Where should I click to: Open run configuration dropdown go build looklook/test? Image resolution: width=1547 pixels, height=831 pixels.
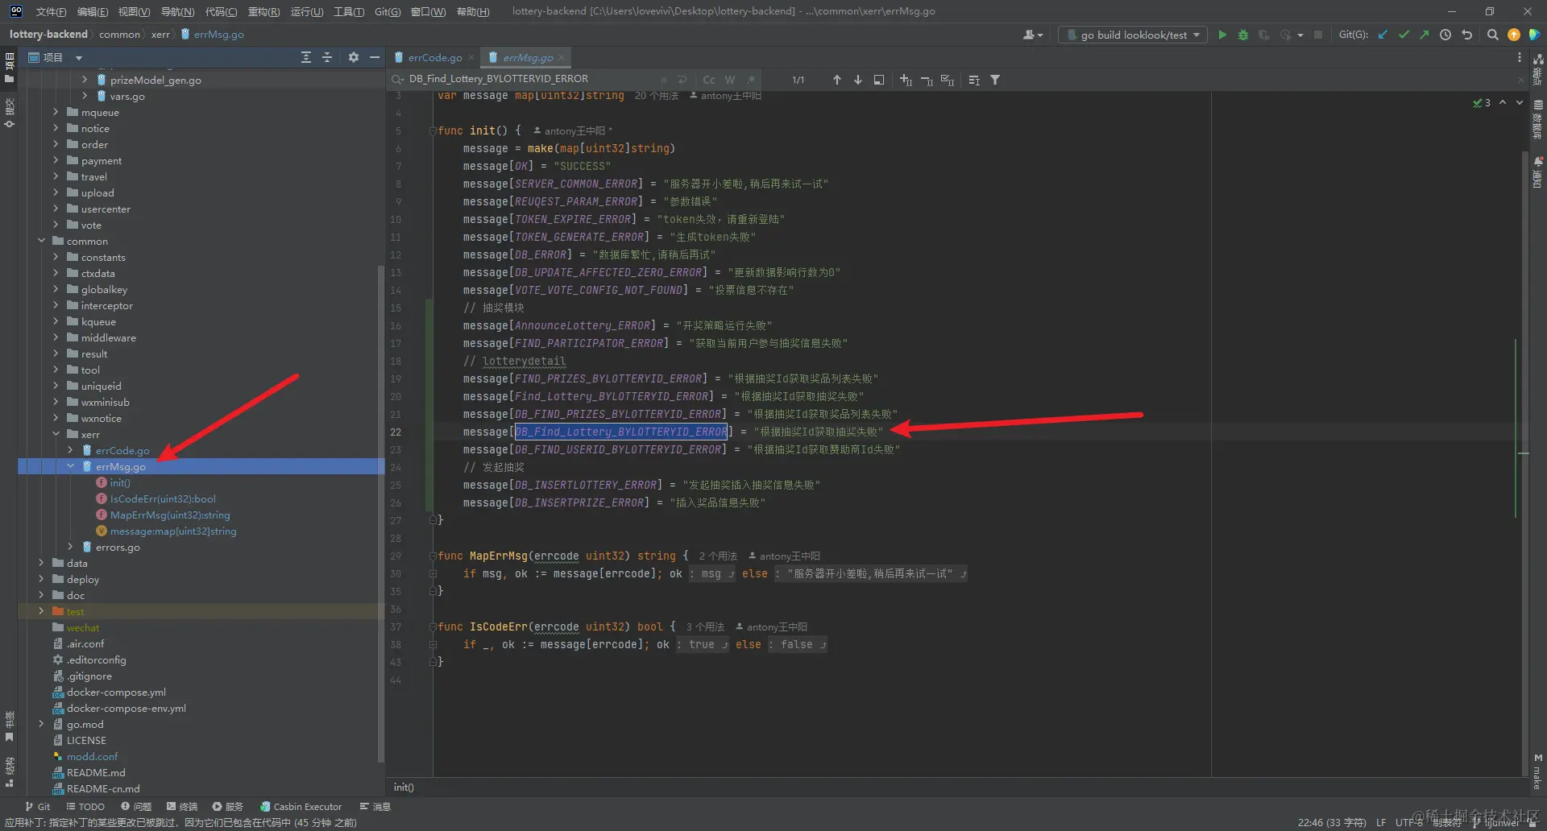click(1132, 35)
